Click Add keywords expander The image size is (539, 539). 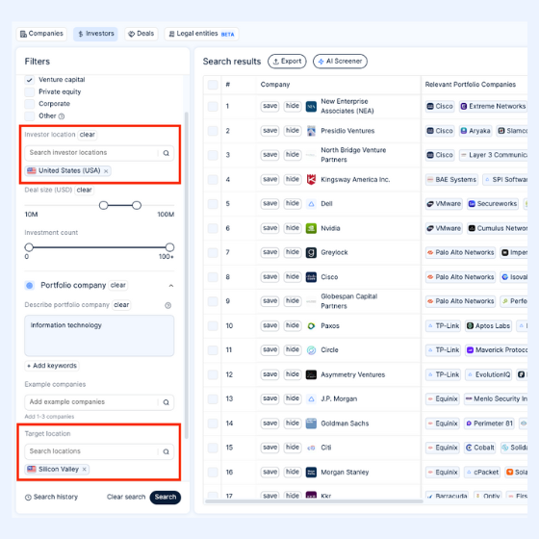click(52, 366)
